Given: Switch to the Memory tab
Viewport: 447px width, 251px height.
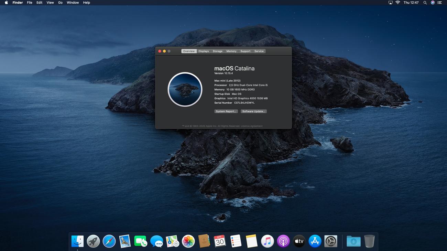Looking at the screenshot, I should point(231,51).
